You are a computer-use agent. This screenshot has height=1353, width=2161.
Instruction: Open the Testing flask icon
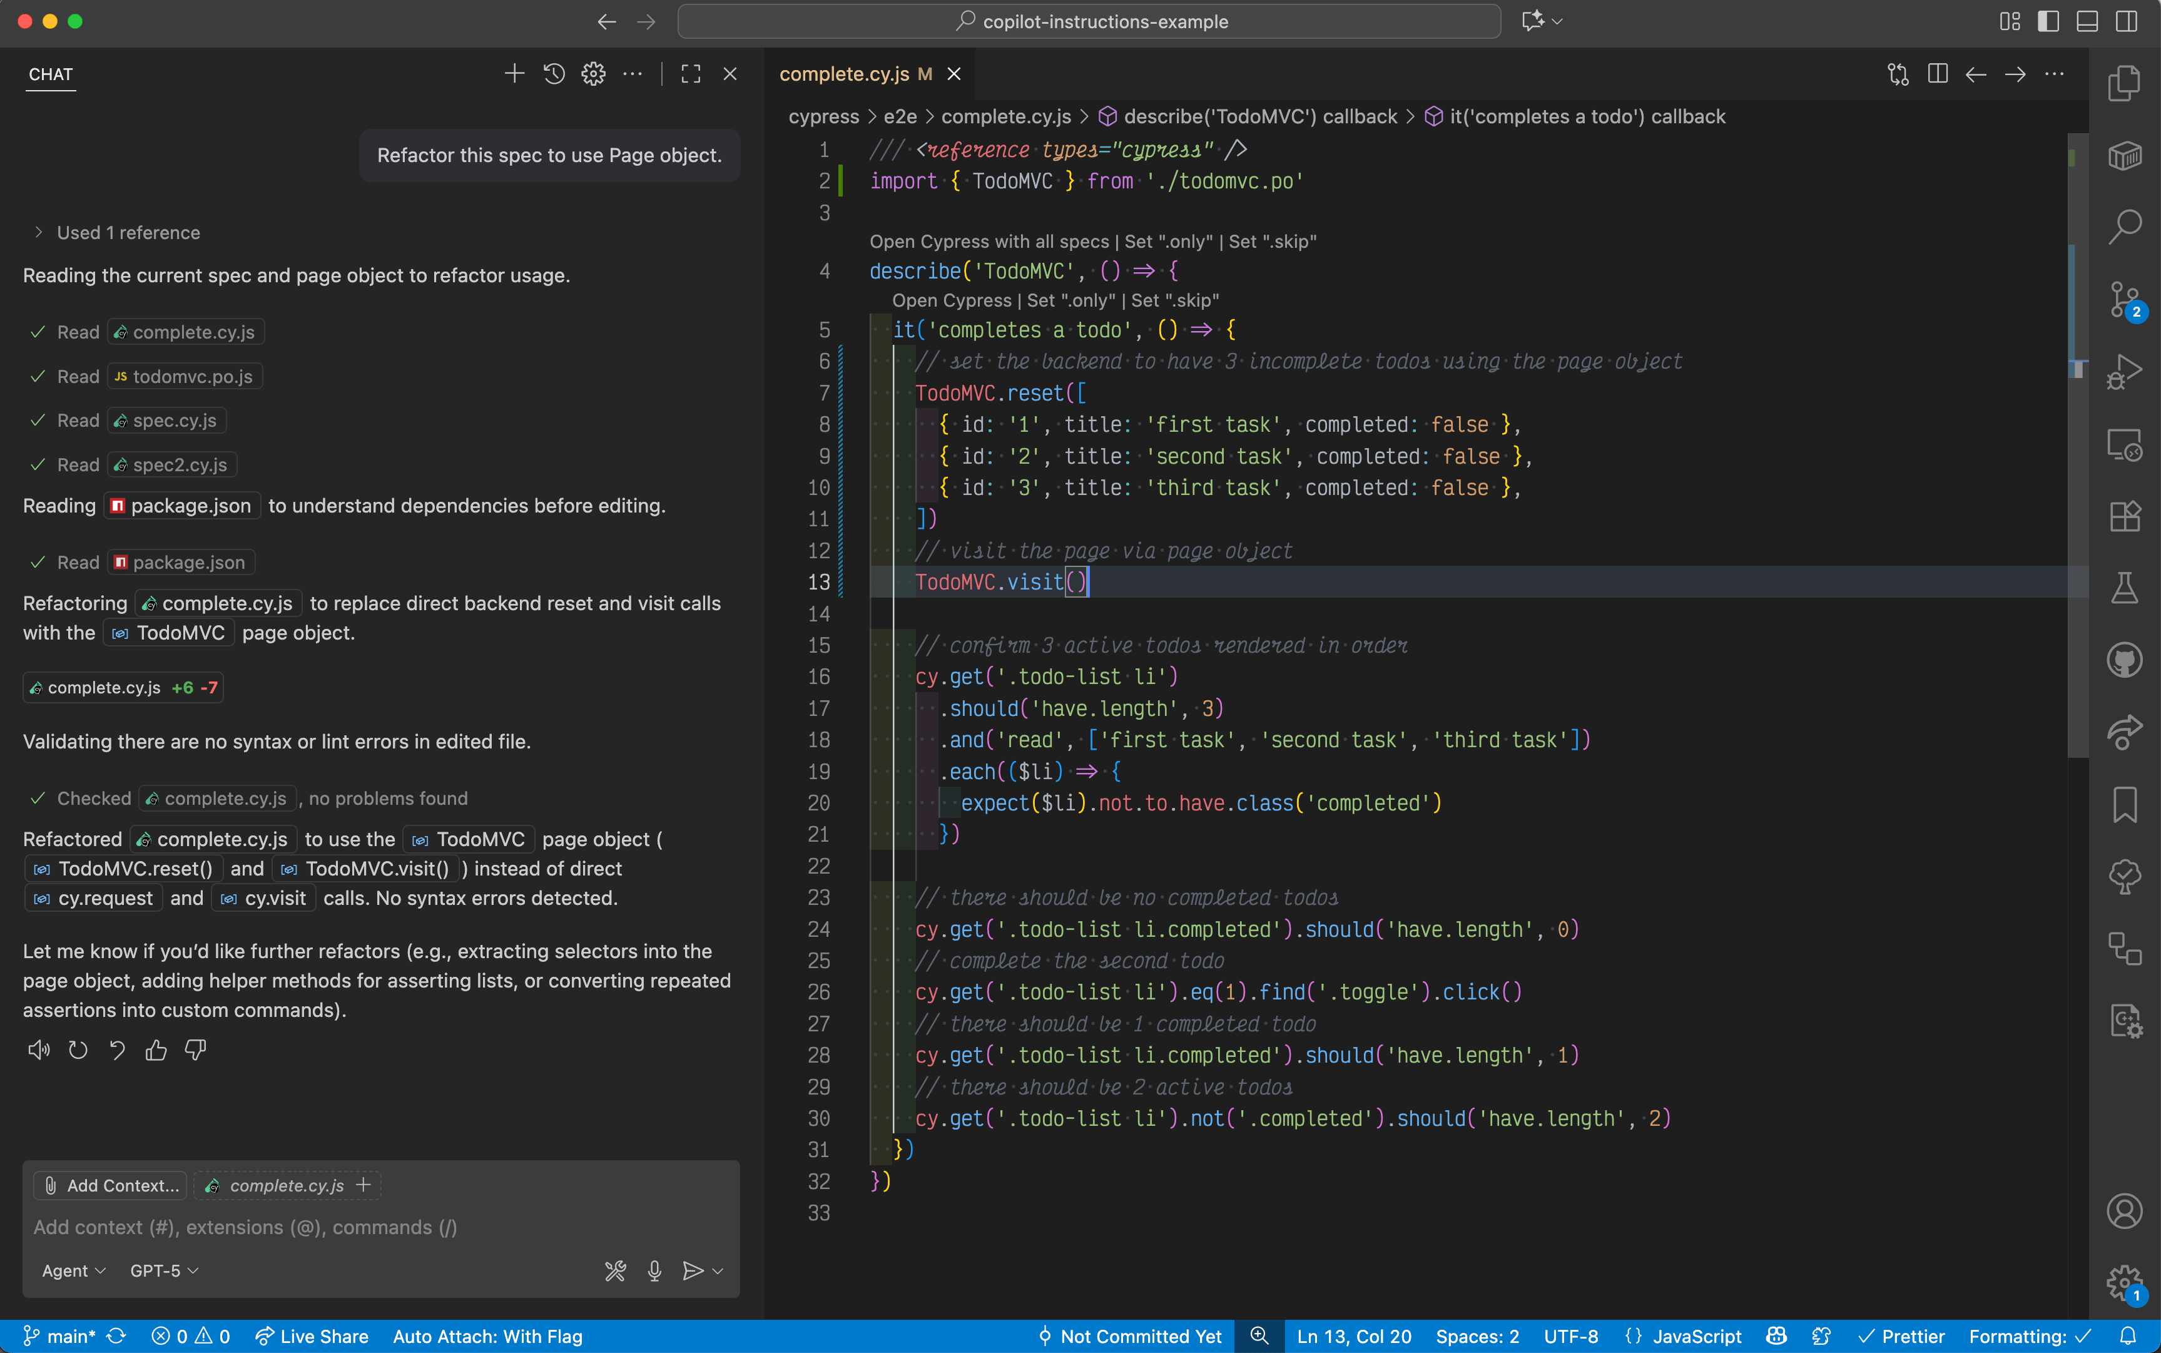click(x=2123, y=588)
